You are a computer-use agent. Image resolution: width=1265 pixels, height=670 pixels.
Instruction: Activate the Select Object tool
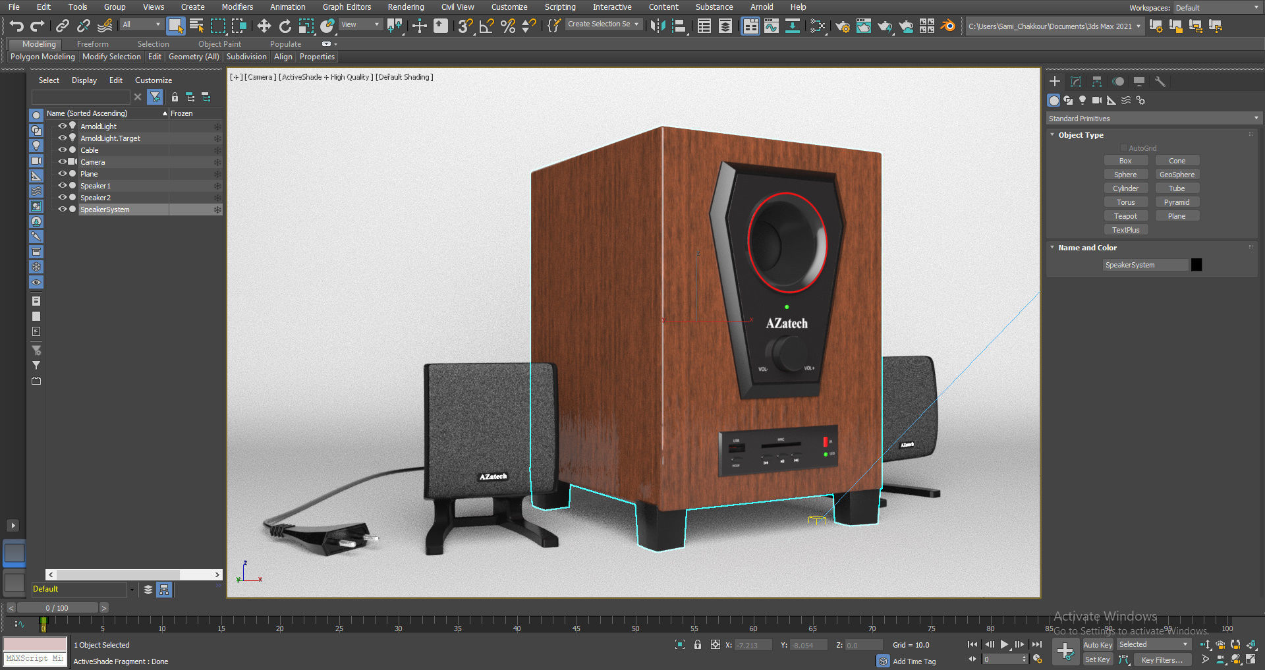pyautogui.click(x=175, y=26)
